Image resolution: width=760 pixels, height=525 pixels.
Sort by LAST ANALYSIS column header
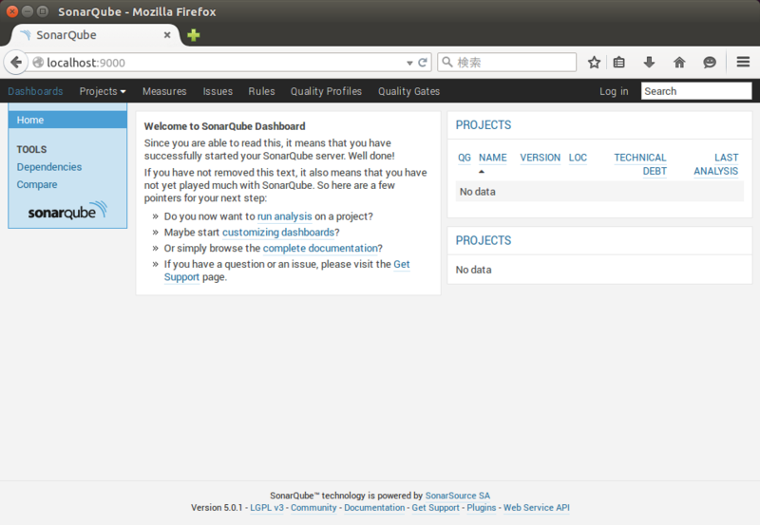click(716, 164)
